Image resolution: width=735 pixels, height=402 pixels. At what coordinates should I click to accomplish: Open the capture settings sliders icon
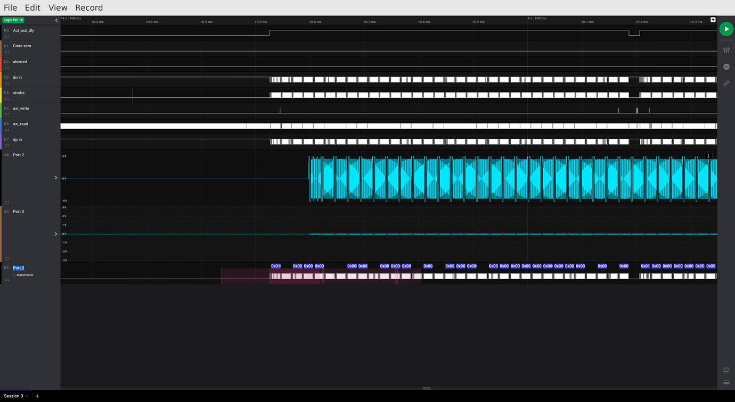coord(726,49)
